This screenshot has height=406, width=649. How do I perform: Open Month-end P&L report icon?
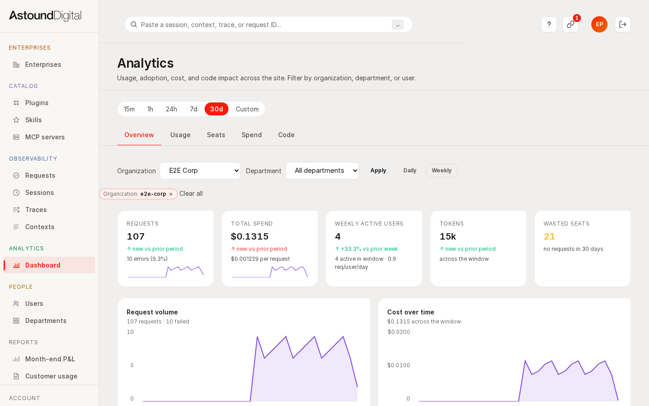16,359
